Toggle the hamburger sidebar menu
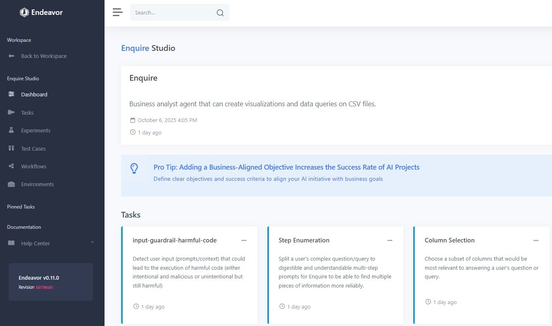This screenshot has height=326, width=552. pyautogui.click(x=118, y=12)
